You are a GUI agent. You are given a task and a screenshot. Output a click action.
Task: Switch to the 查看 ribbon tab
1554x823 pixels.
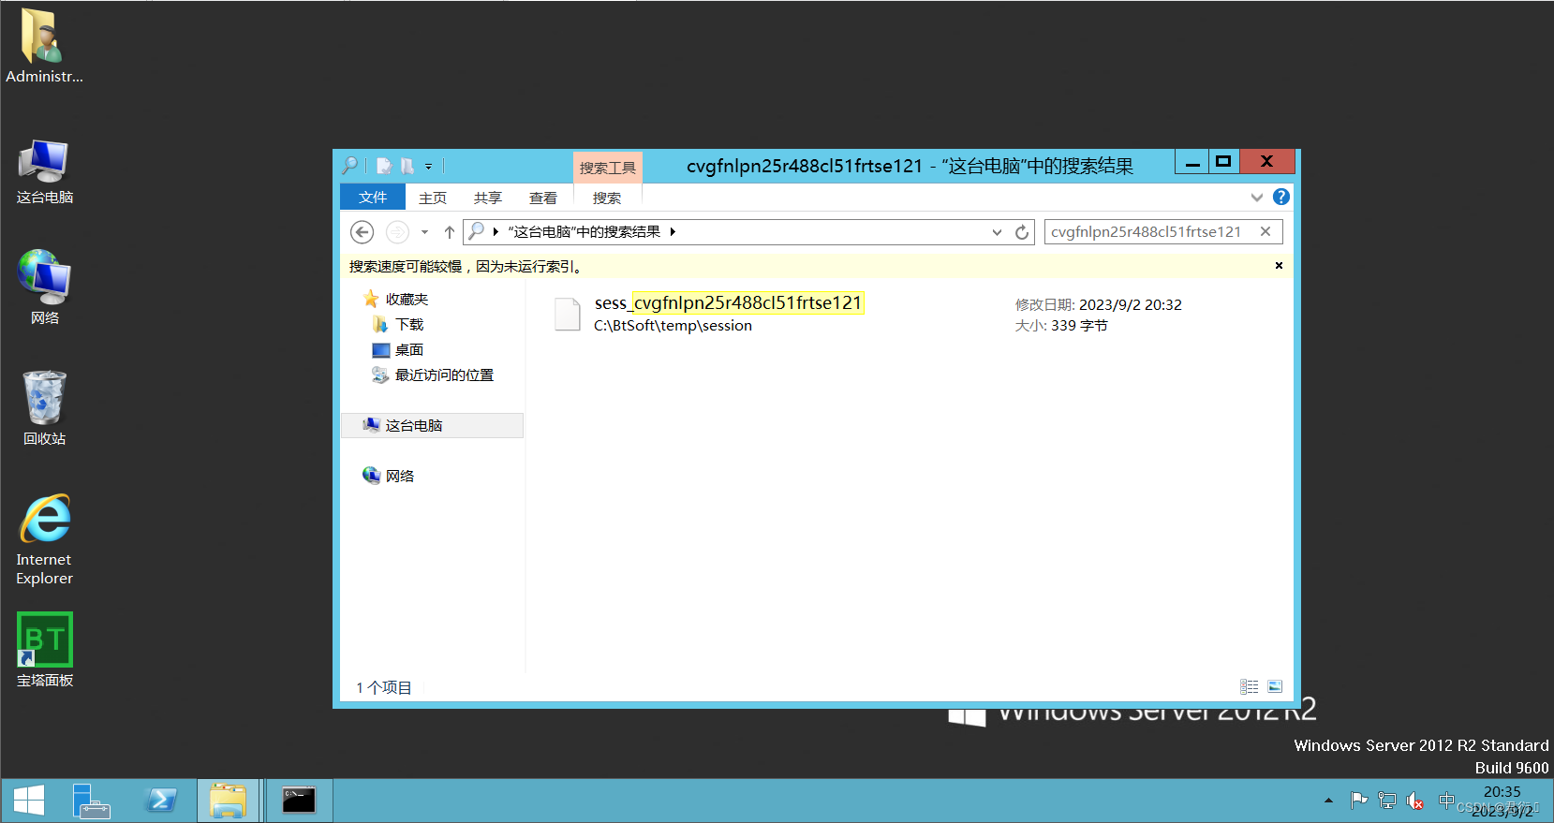tap(543, 198)
